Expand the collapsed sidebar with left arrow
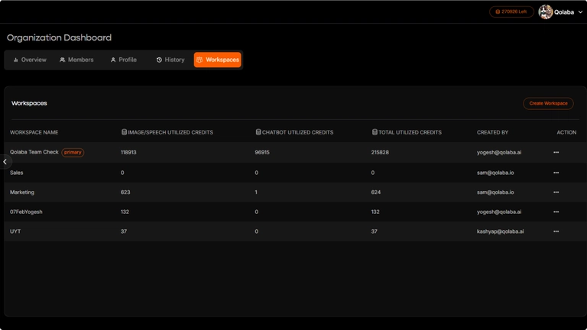 [5, 162]
